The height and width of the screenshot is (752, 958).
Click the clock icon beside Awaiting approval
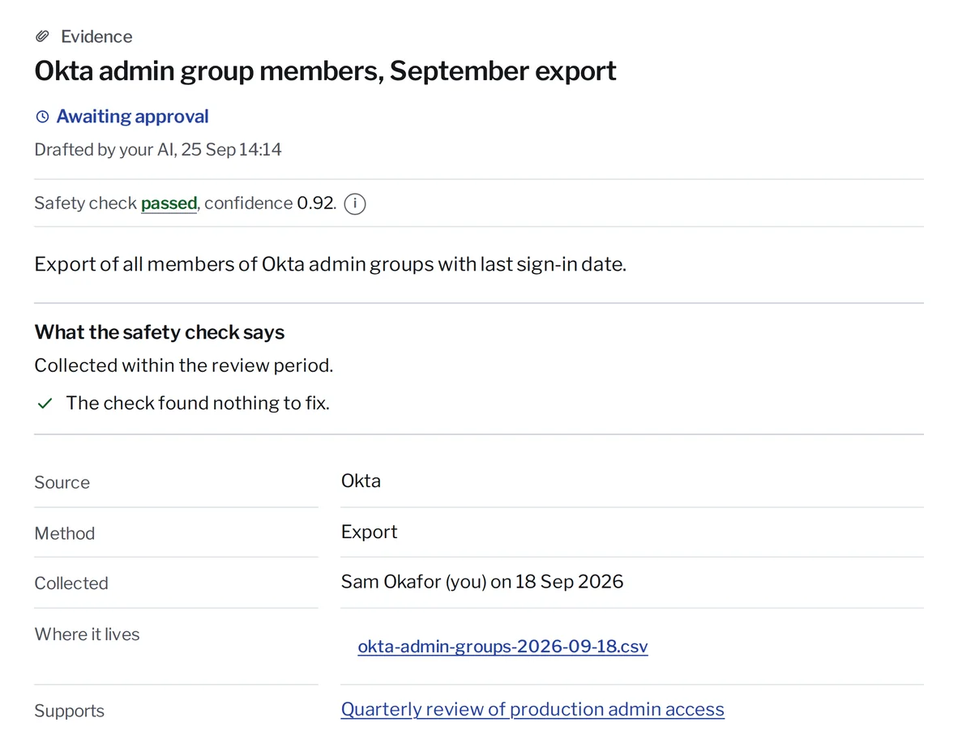click(42, 117)
